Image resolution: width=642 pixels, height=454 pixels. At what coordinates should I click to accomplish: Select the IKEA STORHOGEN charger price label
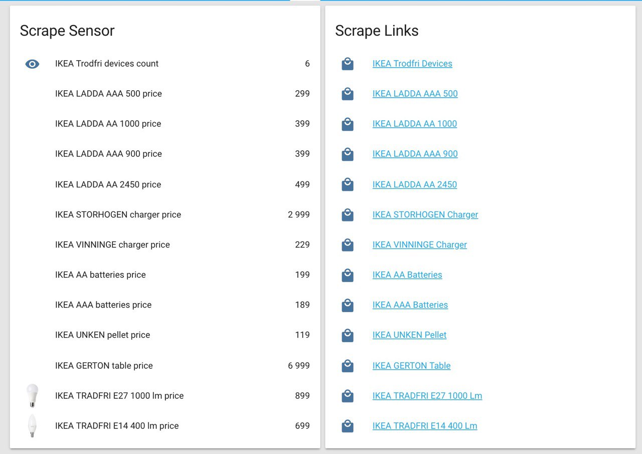(x=118, y=214)
